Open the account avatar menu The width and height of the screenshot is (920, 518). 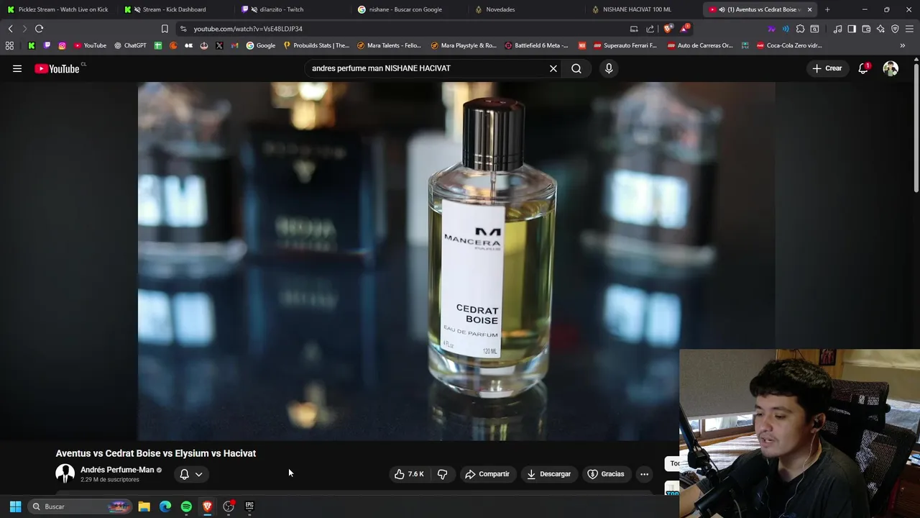tap(891, 68)
